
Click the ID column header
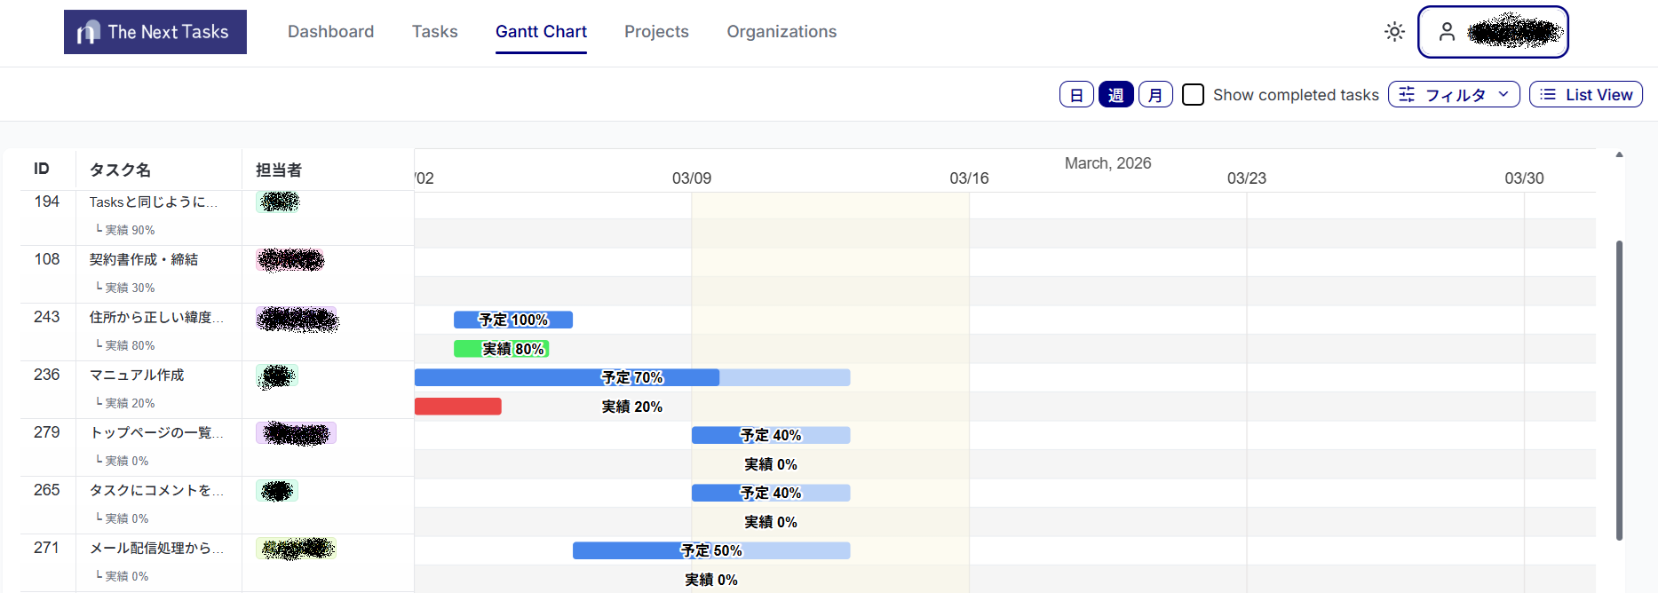click(42, 169)
